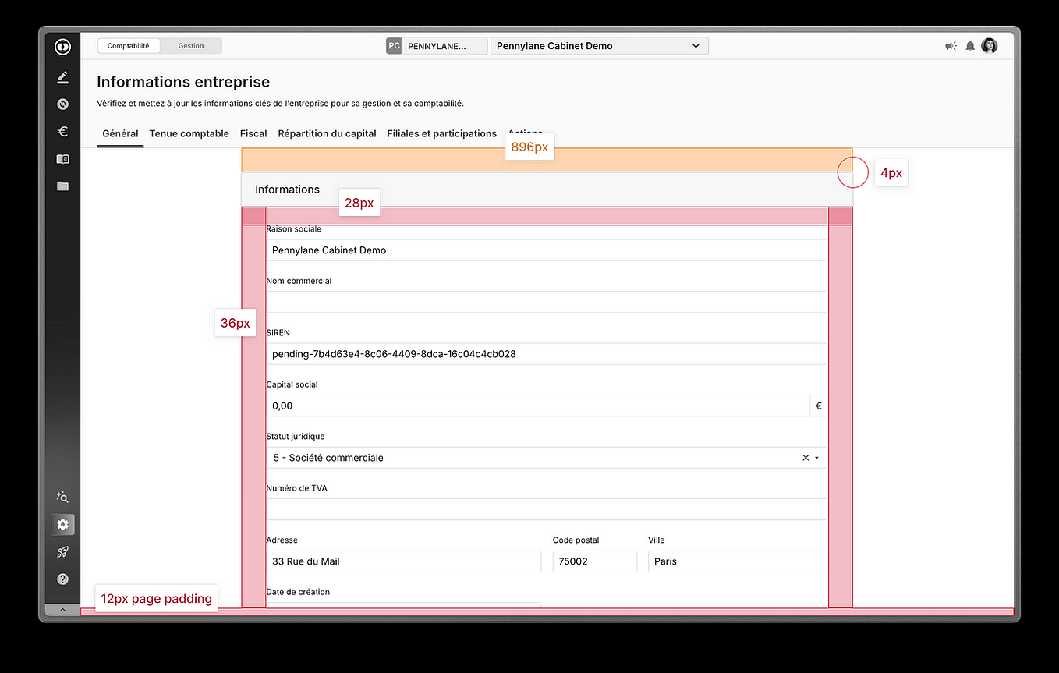Open the documents folder icon in sidebar
The height and width of the screenshot is (673, 1059).
point(62,186)
